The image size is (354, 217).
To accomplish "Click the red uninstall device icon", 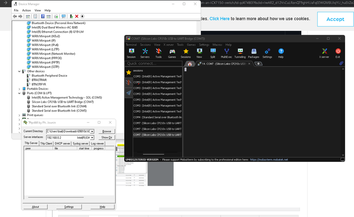I will 77,16.
